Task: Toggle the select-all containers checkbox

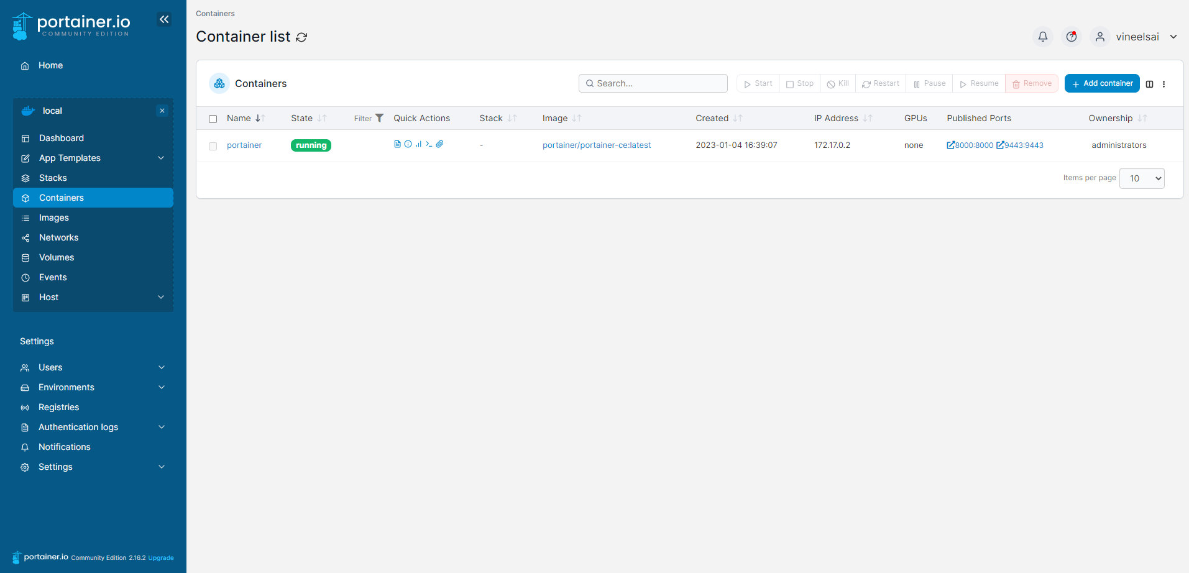Action: 213,118
